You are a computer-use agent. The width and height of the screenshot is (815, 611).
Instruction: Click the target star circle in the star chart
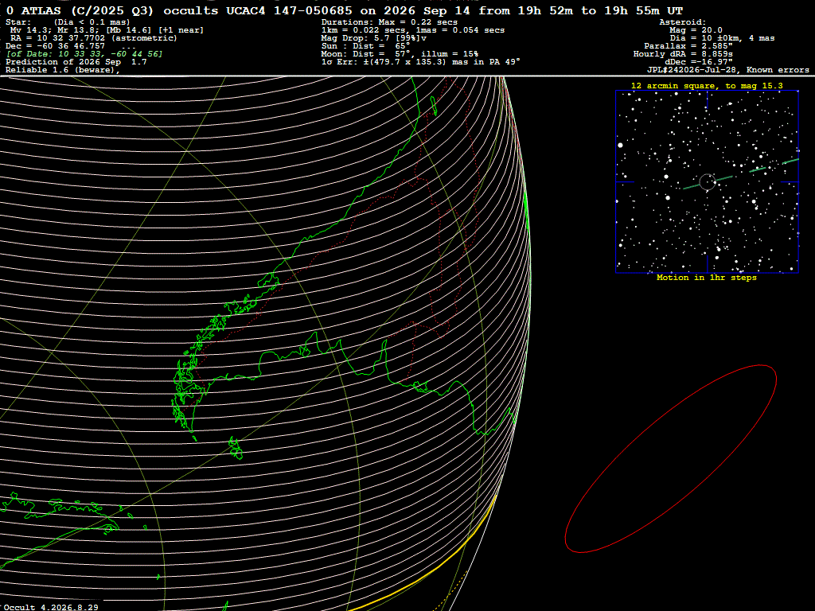(707, 182)
